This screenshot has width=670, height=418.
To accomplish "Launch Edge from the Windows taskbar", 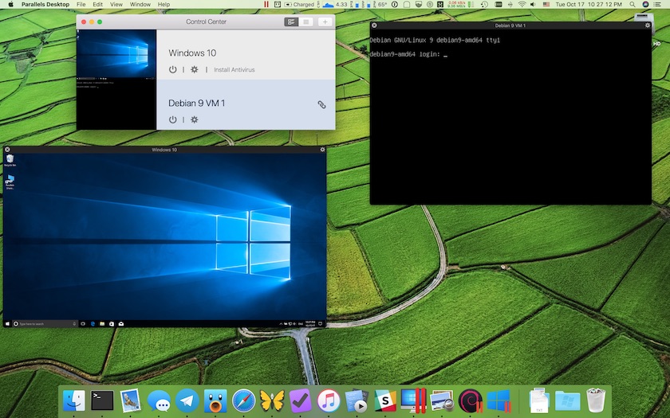I will point(93,324).
